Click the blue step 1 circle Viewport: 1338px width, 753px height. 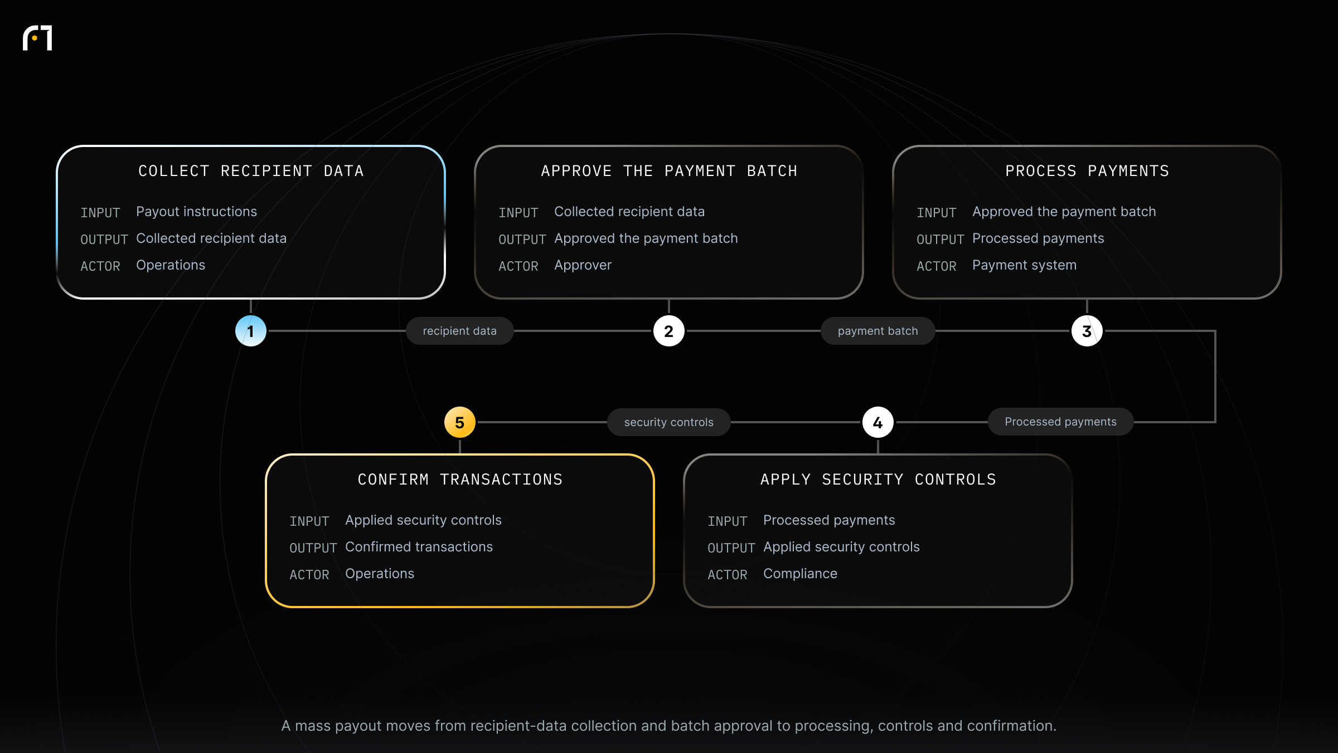[x=251, y=331]
